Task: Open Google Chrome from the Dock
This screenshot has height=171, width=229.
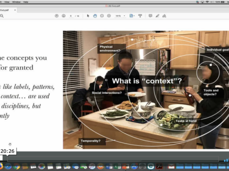Action: point(17,166)
